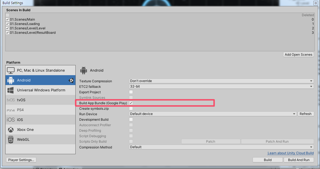Click the Add Open Scenes button
The width and height of the screenshot is (320, 169).
(x=298, y=55)
